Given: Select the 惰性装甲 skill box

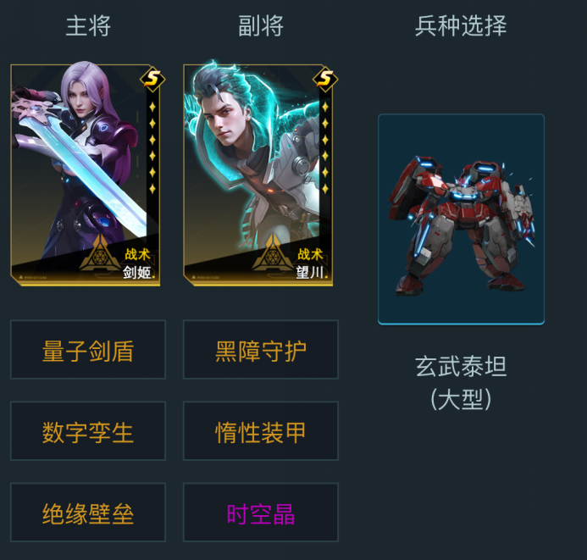Looking at the screenshot, I should coord(261,431).
